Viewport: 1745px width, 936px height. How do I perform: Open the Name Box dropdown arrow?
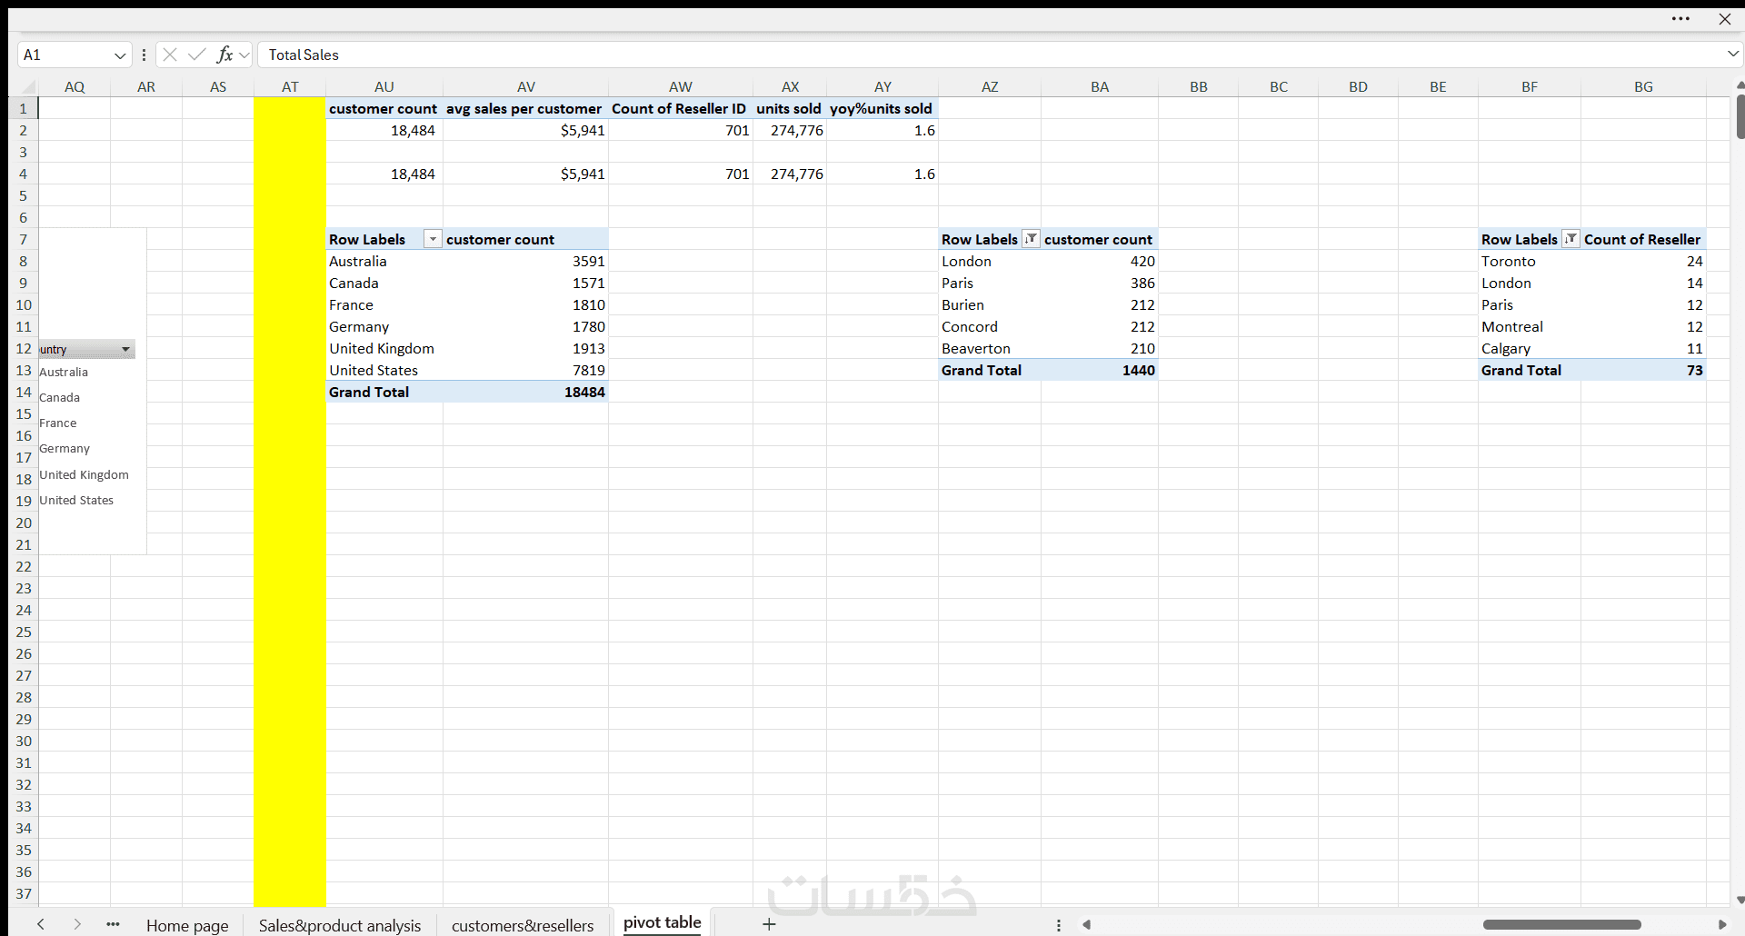(120, 55)
